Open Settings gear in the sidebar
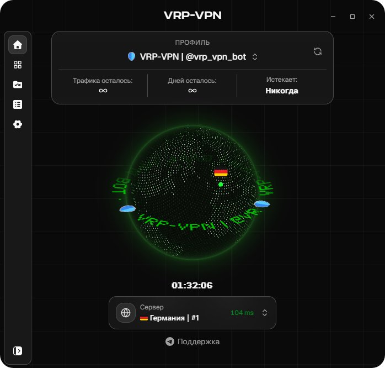The height and width of the screenshot is (368, 385). point(18,124)
